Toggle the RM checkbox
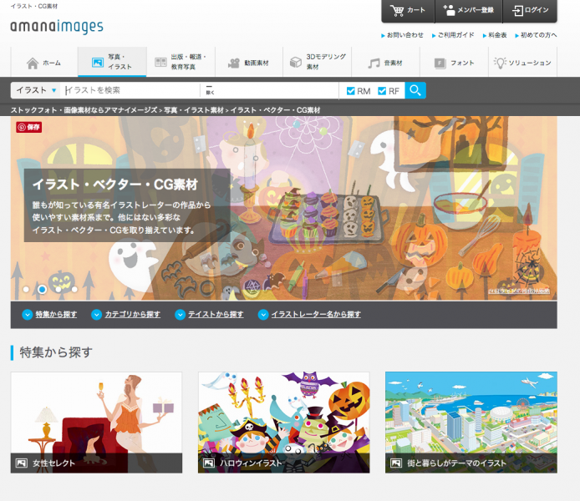The image size is (580, 501). pos(350,91)
